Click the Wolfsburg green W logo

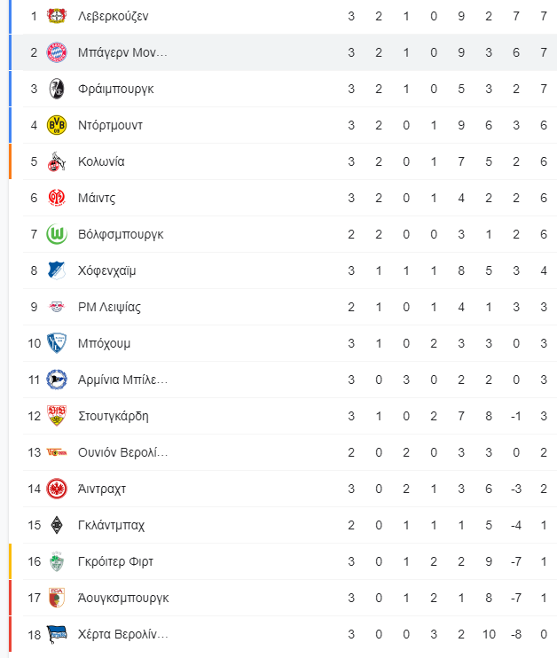57,234
